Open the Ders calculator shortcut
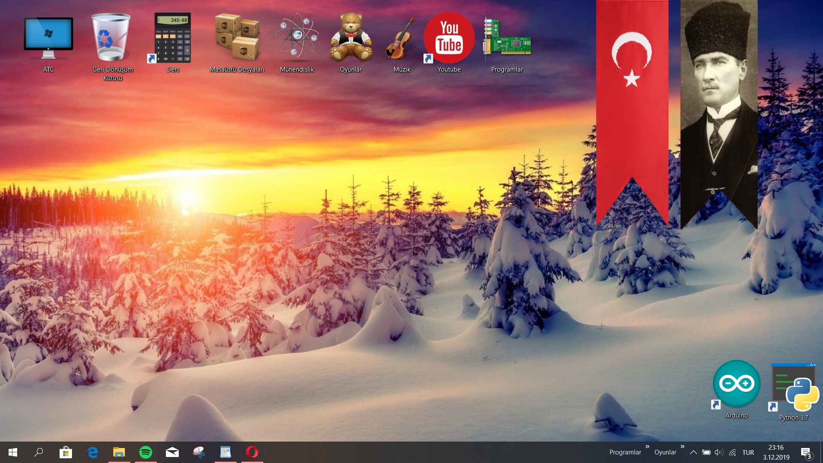This screenshot has height=463, width=823. pyautogui.click(x=172, y=39)
